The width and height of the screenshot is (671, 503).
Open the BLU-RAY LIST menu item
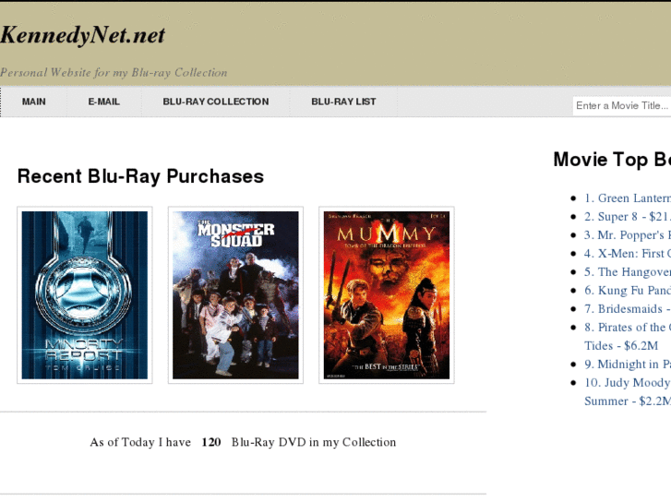point(343,102)
